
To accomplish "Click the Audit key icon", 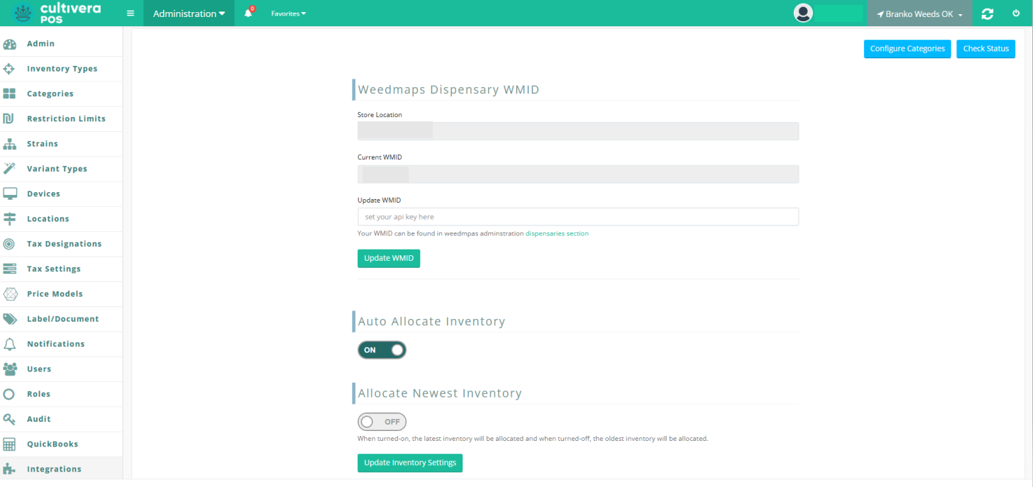I will pyautogui.click(x=9, y=419).
